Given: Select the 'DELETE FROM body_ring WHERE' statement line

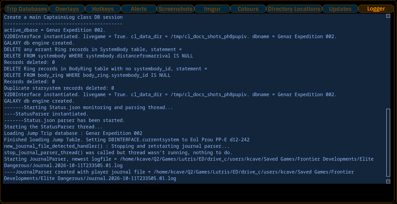Looking at the screenshot, I should click(87, 75).
